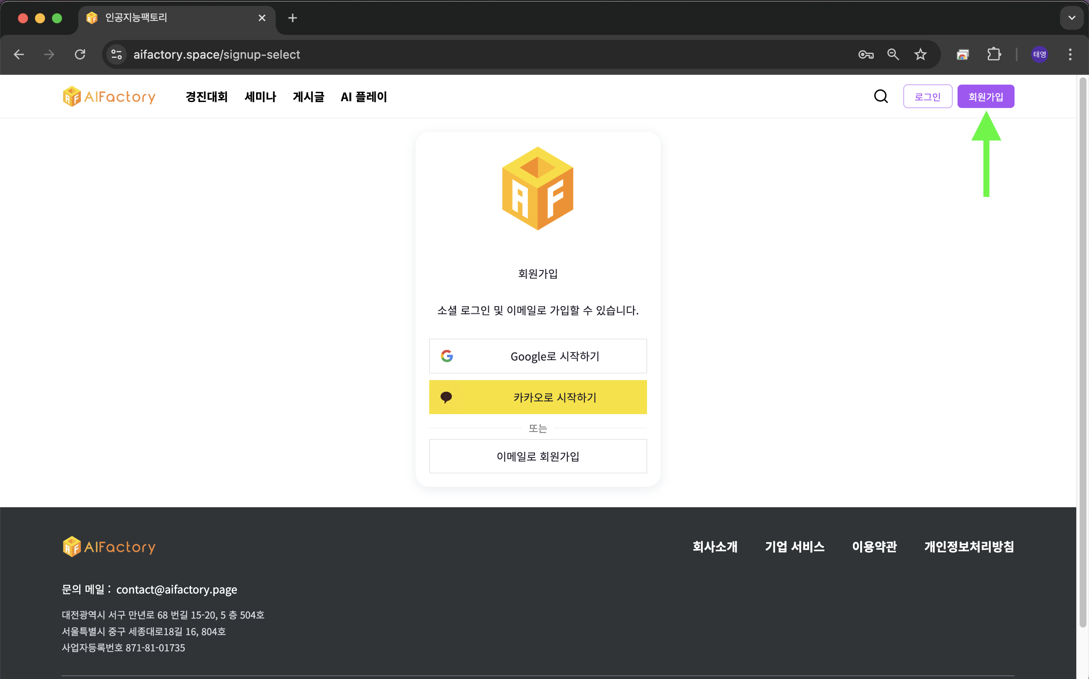Image resolution: width=1089 pixels, height=679 pixels.
Task: Close the 인공지능팩토리 tab
Action: [262, 18]
